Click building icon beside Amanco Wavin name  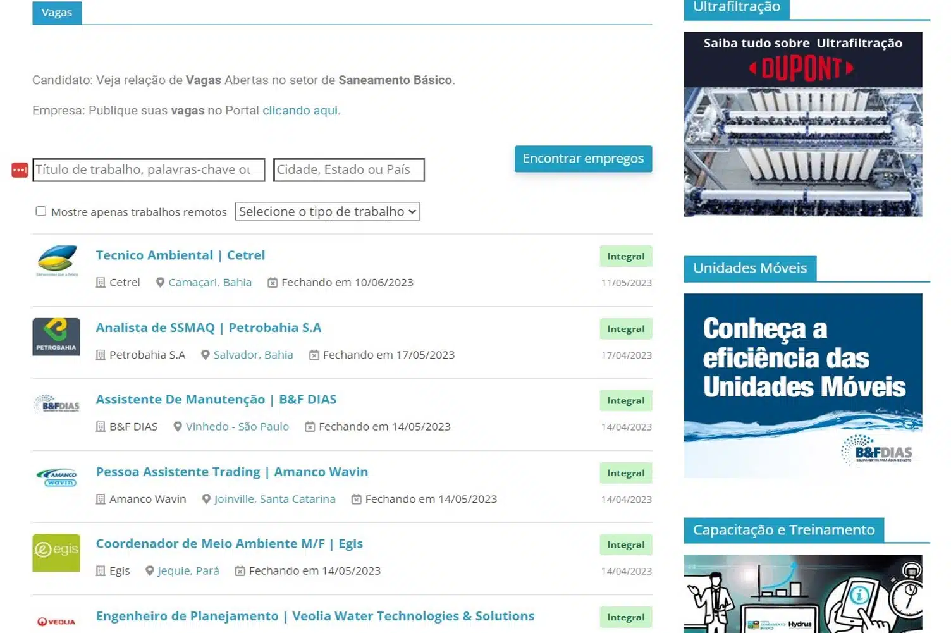(x=101, y=500)
